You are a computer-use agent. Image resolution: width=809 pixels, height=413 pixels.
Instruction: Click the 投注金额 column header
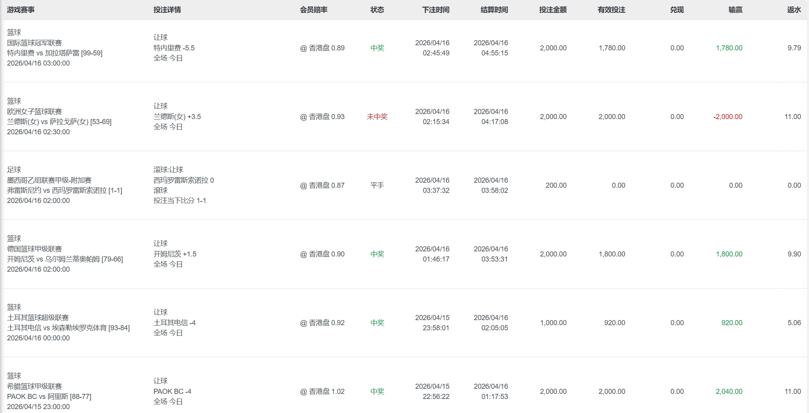(x=553, y=10)
